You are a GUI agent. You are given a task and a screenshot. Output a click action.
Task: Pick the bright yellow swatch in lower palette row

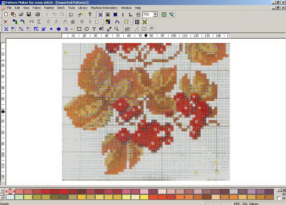coord(144,197)
